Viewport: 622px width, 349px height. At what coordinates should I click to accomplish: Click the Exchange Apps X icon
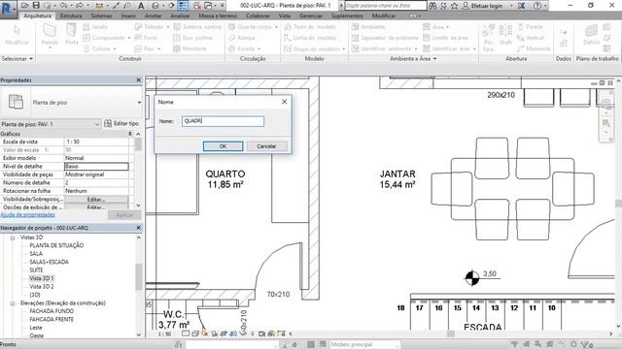point(521,6)
